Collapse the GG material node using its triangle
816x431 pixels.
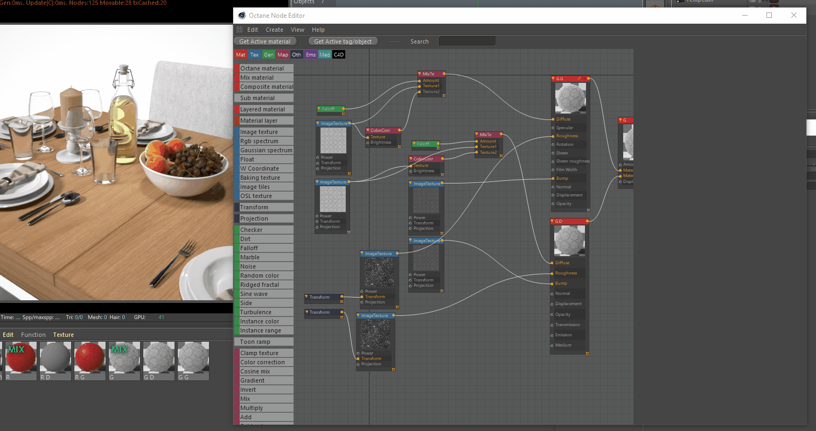(553, 79)
